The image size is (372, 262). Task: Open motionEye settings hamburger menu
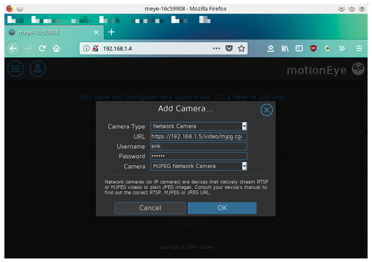coord(15,69)
